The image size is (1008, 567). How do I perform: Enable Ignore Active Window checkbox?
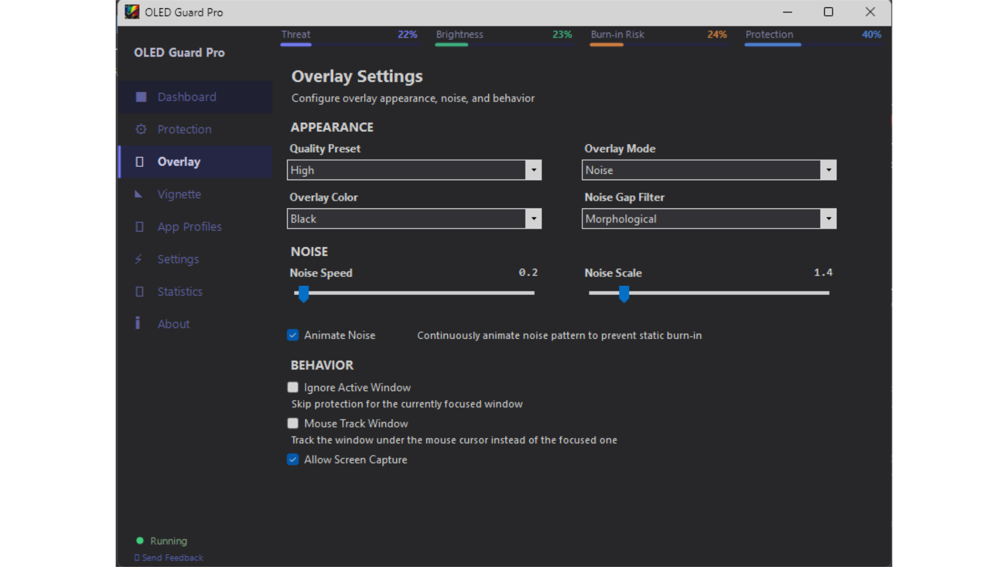point(293,387)
